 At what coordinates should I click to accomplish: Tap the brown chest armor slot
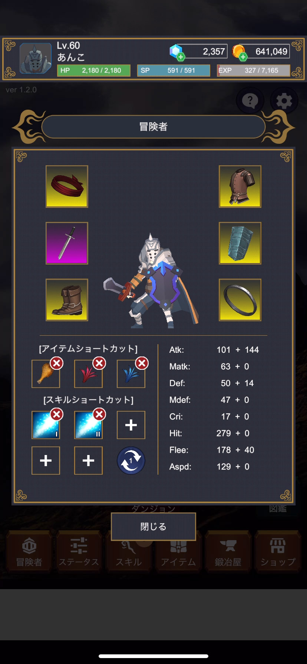[240, 186]
